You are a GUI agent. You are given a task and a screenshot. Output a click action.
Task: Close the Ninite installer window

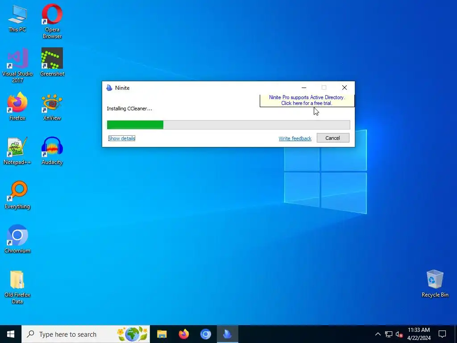point(344,88)
